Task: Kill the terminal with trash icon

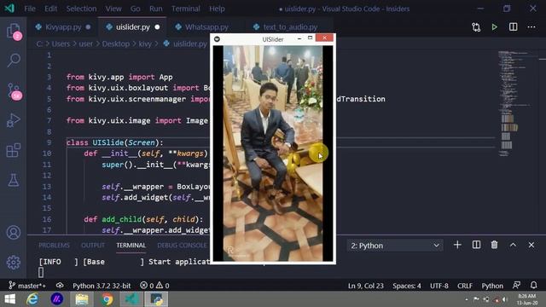Action: (x=495, y=245)
